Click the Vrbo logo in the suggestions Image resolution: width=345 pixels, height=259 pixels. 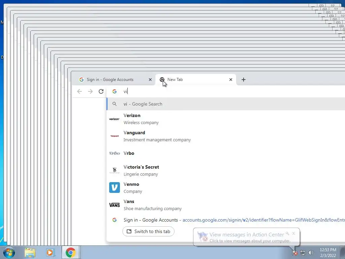point(115,153)
